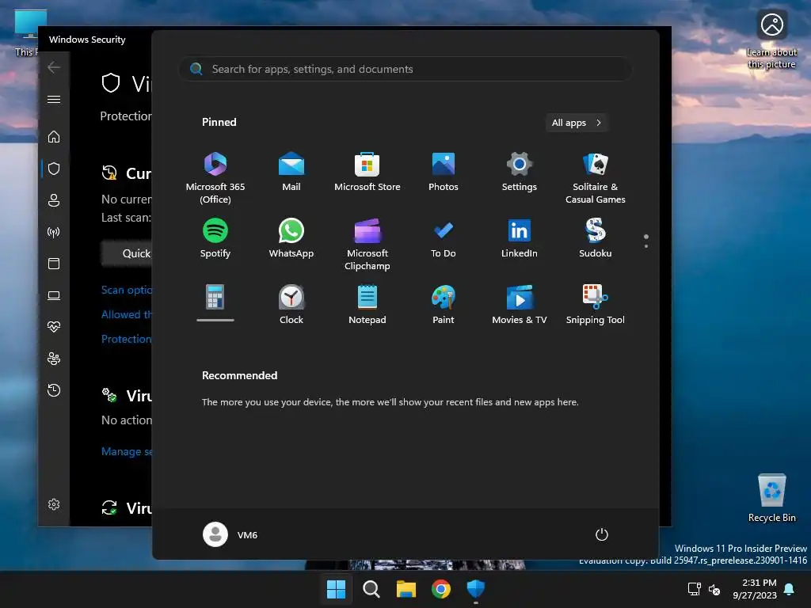
Task: Click the Windows Security back arrow
Action: tap(54, 67)
